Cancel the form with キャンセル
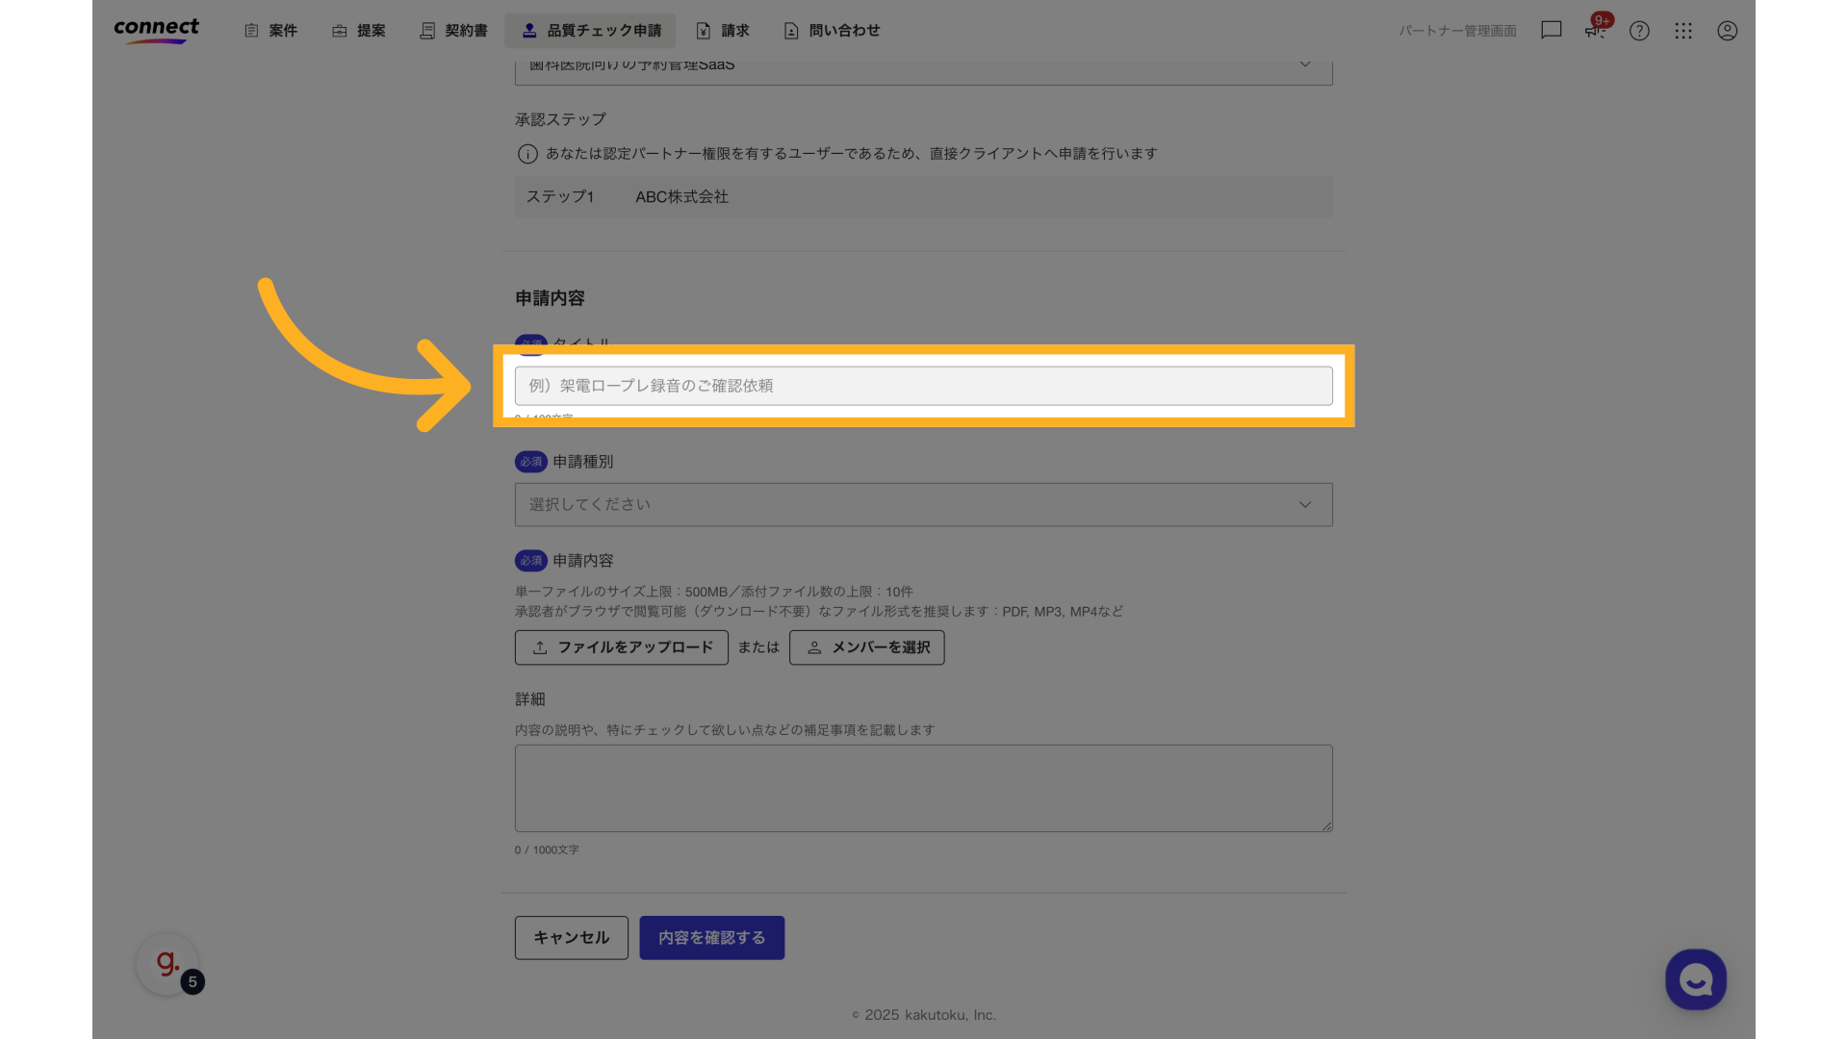1848x1039 pixels. point(571,937)
